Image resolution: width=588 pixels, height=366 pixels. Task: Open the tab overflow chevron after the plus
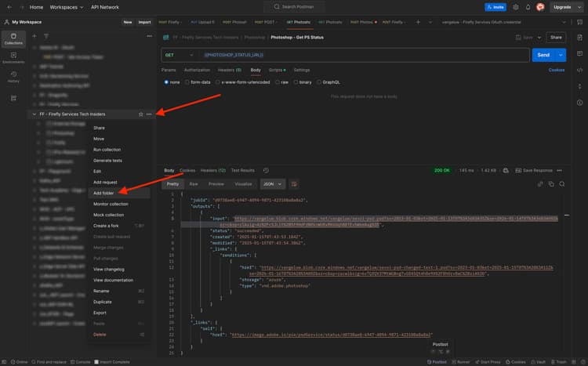pos(430,22)
